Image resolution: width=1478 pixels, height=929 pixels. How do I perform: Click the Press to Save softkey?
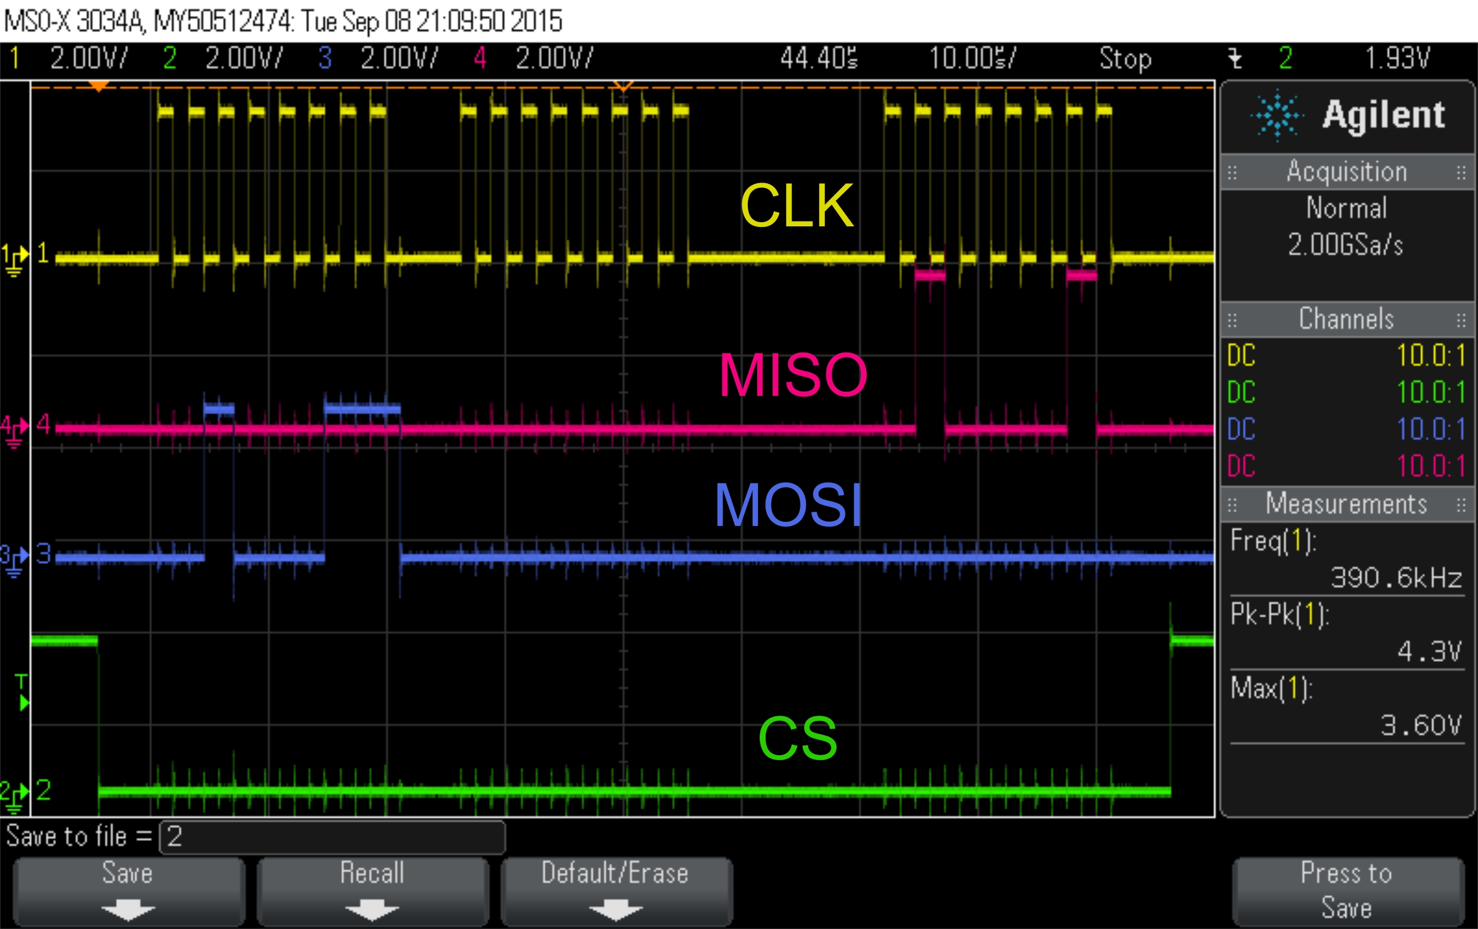tap(1348, 891)
